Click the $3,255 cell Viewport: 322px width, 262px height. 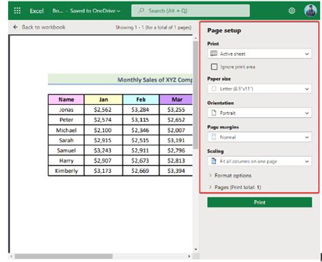point(176,110)
